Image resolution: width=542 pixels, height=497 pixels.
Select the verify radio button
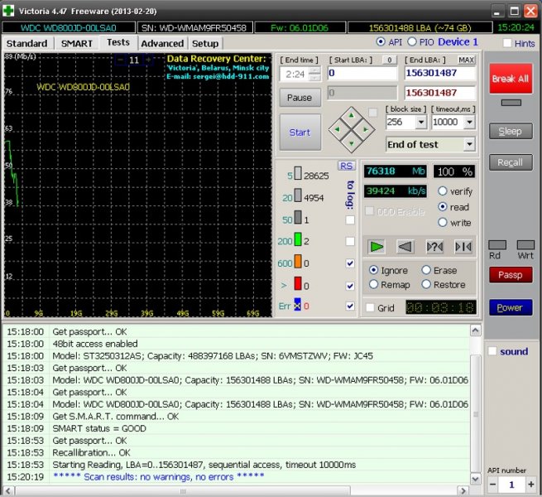click(443, 191)
